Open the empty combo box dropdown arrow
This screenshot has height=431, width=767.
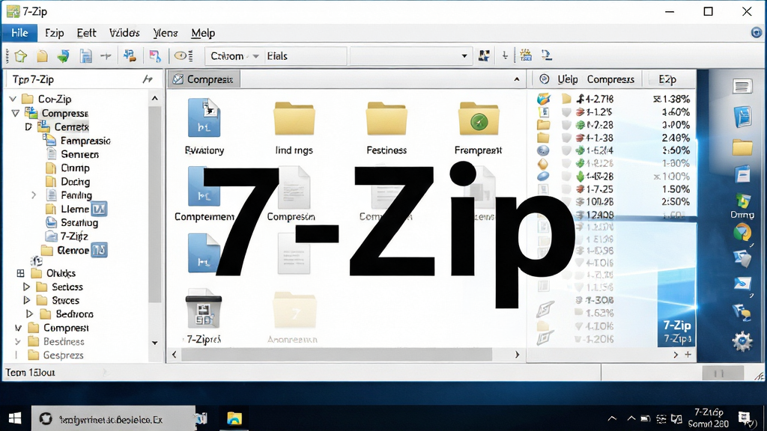click(464, 56)
